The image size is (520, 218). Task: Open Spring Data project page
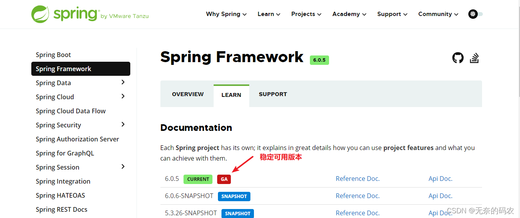click(x=53, y=83)
